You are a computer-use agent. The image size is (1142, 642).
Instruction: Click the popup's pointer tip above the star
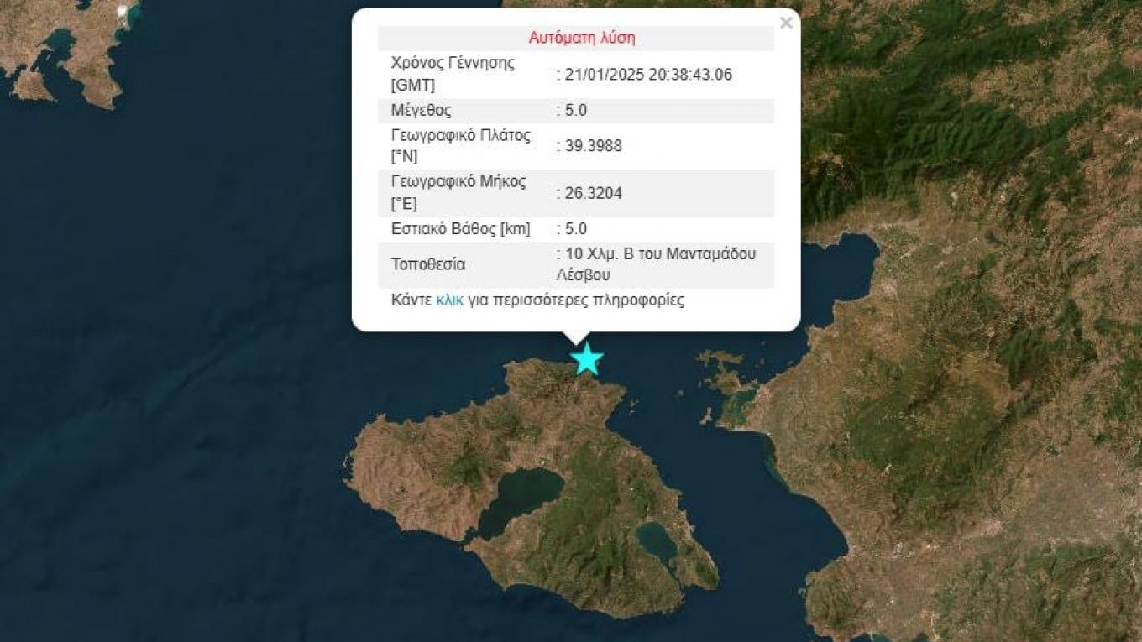click(x=576, y=339)
